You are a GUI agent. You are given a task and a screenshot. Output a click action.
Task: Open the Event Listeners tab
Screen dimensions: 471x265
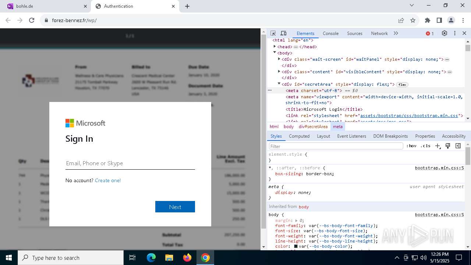click(x=352, y=136)
